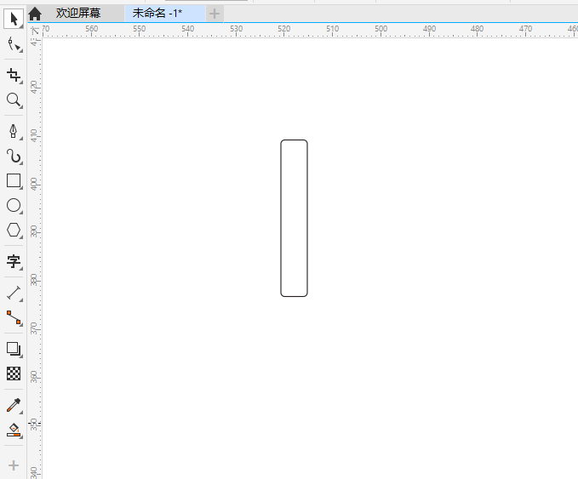
Task: Click the plus to customize toolbox
Action: click(14, 465)
